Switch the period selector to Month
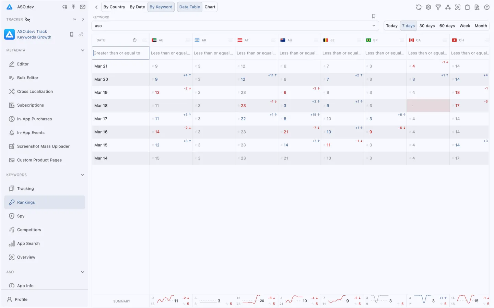The image size is (494, 308). click(481, 25)
